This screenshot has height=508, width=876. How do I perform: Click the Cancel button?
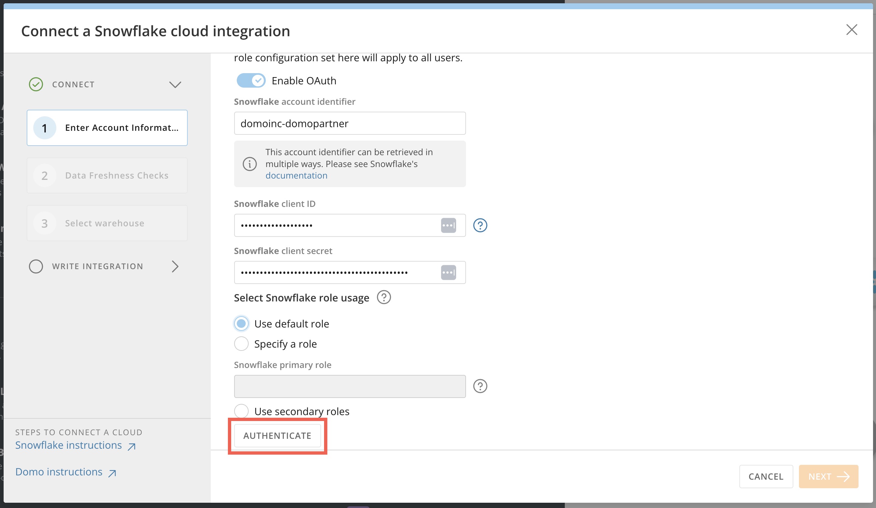(x=766, y=476)
